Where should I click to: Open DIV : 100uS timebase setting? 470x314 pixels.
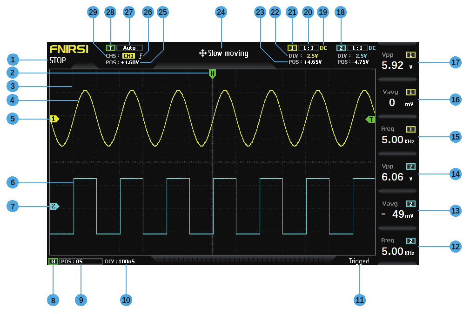pyautogui.click(x=120, y=261)
